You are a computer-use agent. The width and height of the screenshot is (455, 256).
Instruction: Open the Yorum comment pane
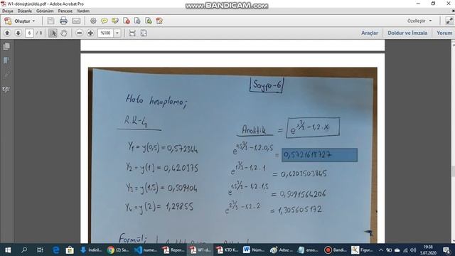click(444, 33)
